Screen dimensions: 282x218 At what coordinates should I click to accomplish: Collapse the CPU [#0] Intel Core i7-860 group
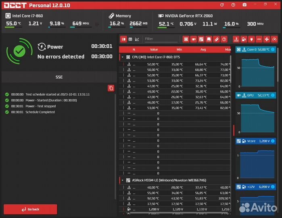click(x=123, y=57)
